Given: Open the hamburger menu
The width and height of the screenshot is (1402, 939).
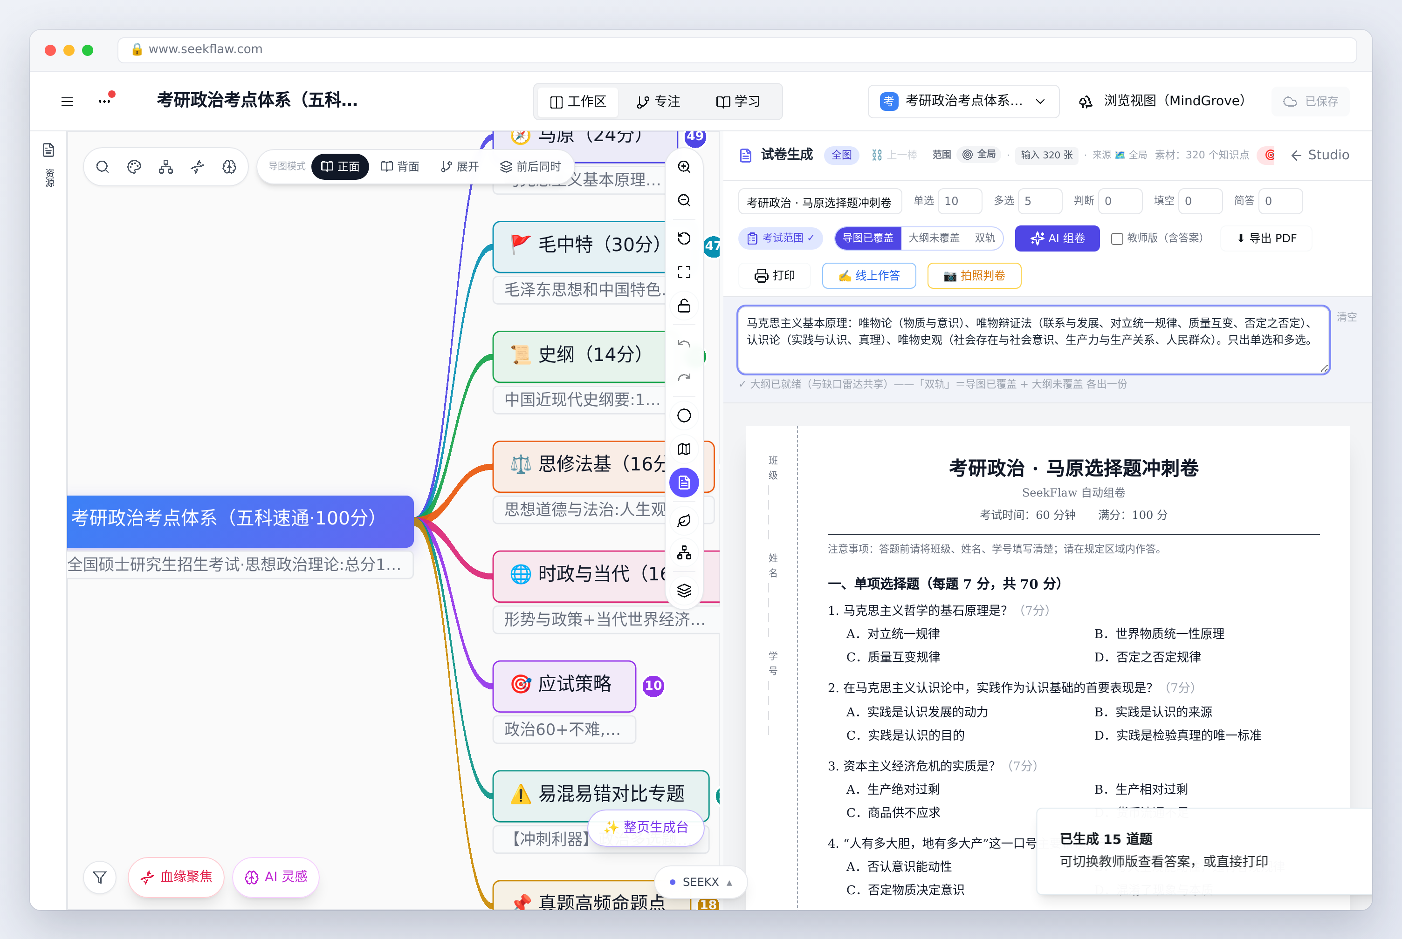Looking at the screenshot, I should 67,101.
